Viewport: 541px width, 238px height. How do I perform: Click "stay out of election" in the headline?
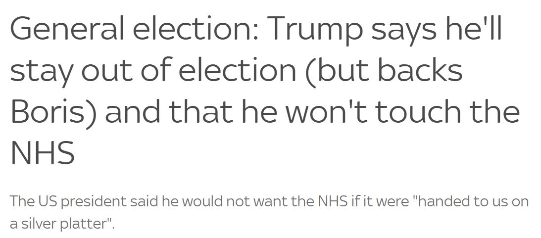coord(153,72)
